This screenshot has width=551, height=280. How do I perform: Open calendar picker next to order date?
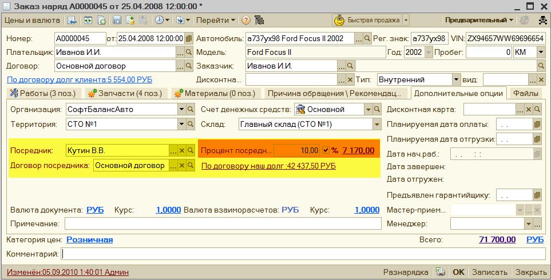tap(189, 38)
